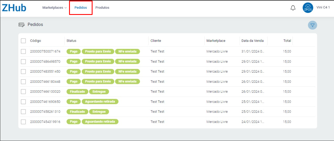This screenshot has width=334, height=141.
Task: Open order code 2000007486498570
Action: point(45,62)
